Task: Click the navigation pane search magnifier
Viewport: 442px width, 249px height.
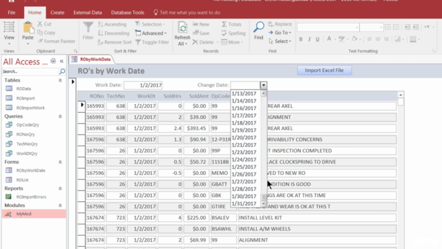Action: [62, 72]
